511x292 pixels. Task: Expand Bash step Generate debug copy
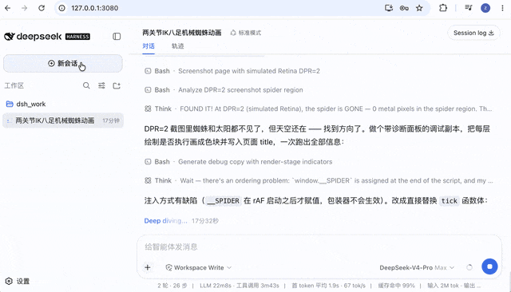point(239,162)
